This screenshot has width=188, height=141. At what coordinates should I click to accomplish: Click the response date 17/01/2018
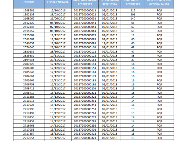[109, 43]
